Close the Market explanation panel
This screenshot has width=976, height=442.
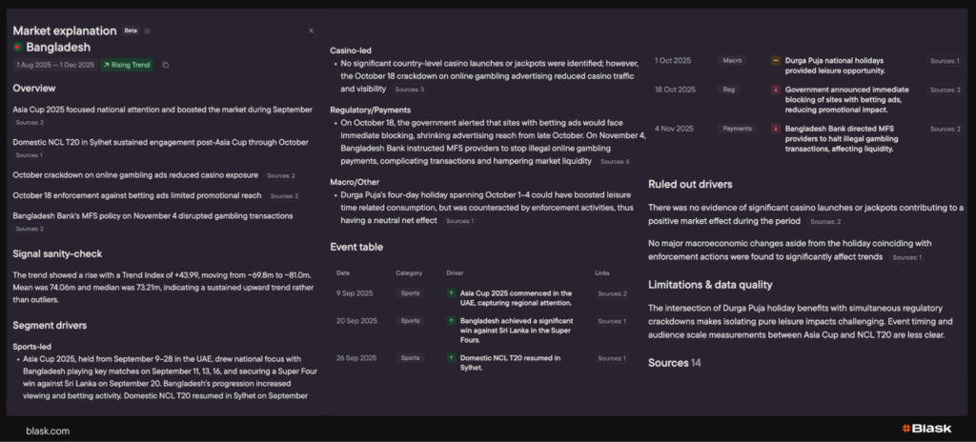[x=311, y=30]
